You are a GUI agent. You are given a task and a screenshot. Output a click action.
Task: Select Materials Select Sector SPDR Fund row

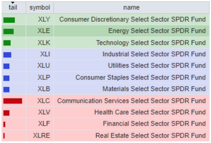coord(154,89)
